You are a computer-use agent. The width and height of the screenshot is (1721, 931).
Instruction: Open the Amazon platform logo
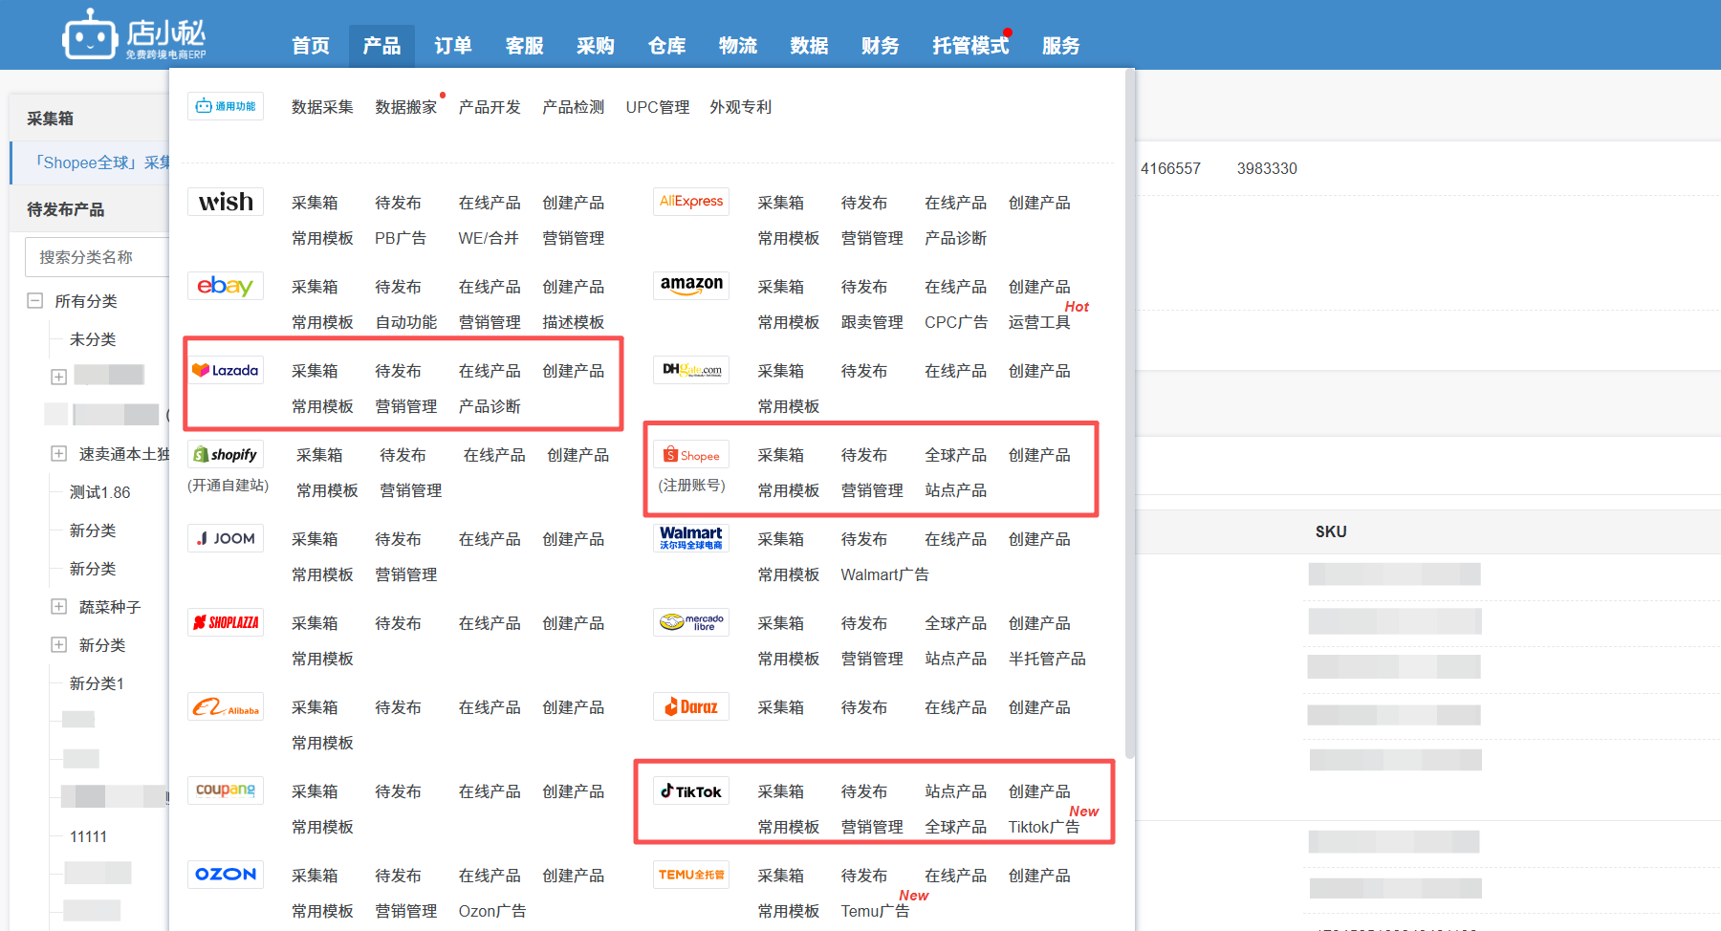pyautogui.click(x=691, y=286)
